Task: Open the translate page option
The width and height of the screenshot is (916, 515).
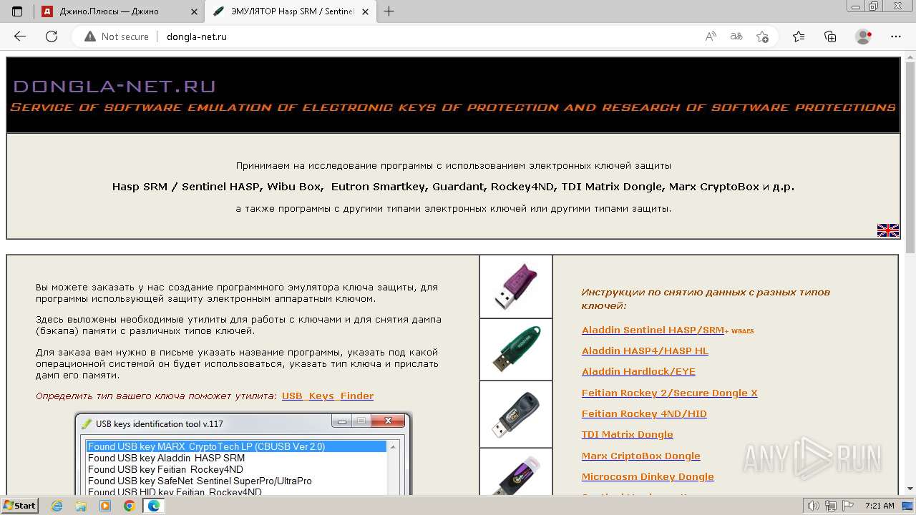Action: click(x=736, y=36)
